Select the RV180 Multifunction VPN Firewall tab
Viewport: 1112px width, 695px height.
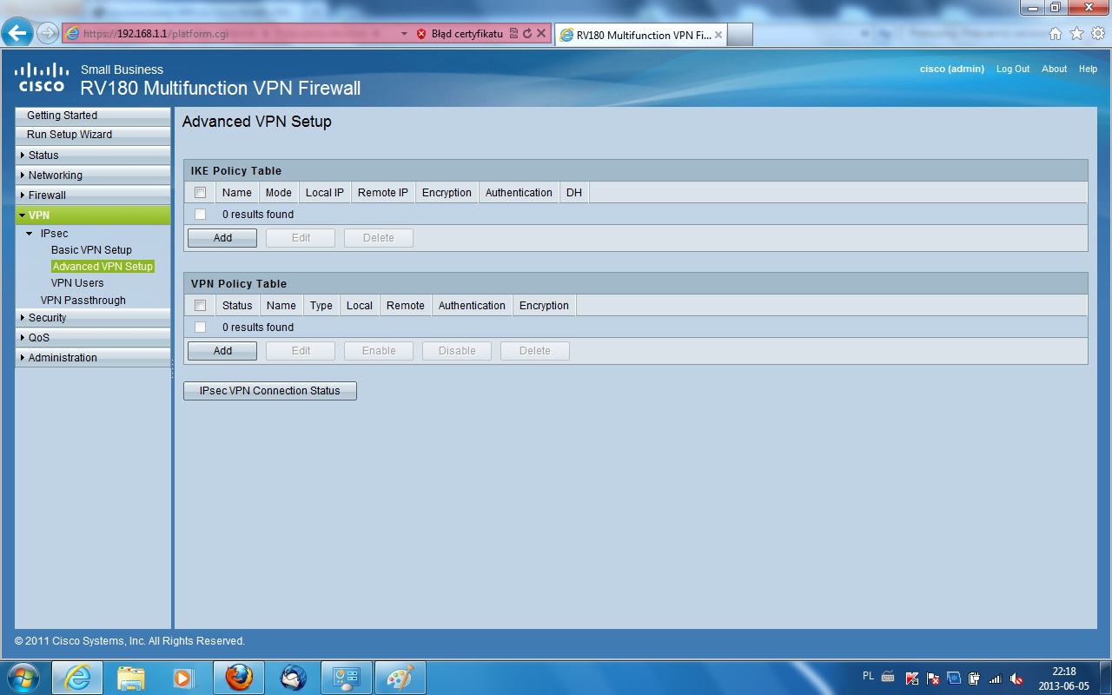click(639, 35)
